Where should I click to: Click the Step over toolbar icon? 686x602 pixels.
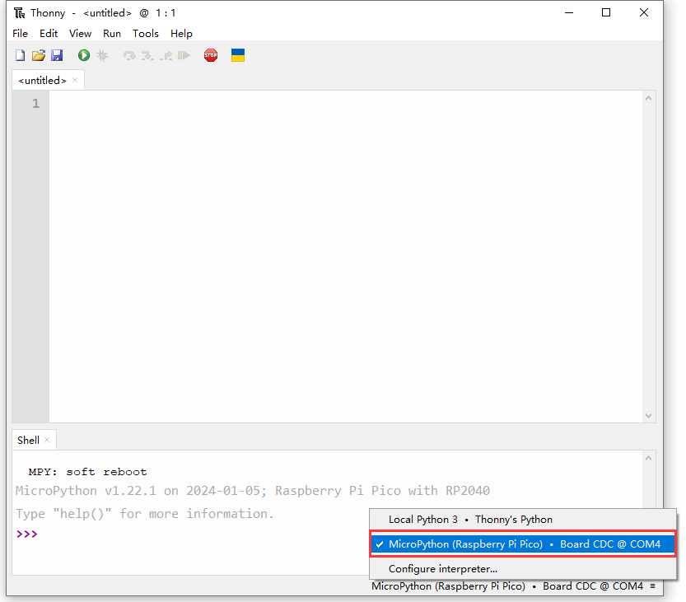tap(129, 55)
